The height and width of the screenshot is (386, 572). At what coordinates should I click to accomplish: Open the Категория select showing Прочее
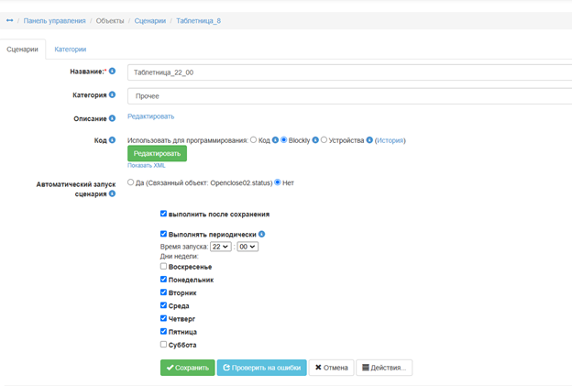[x=349, y=96]
